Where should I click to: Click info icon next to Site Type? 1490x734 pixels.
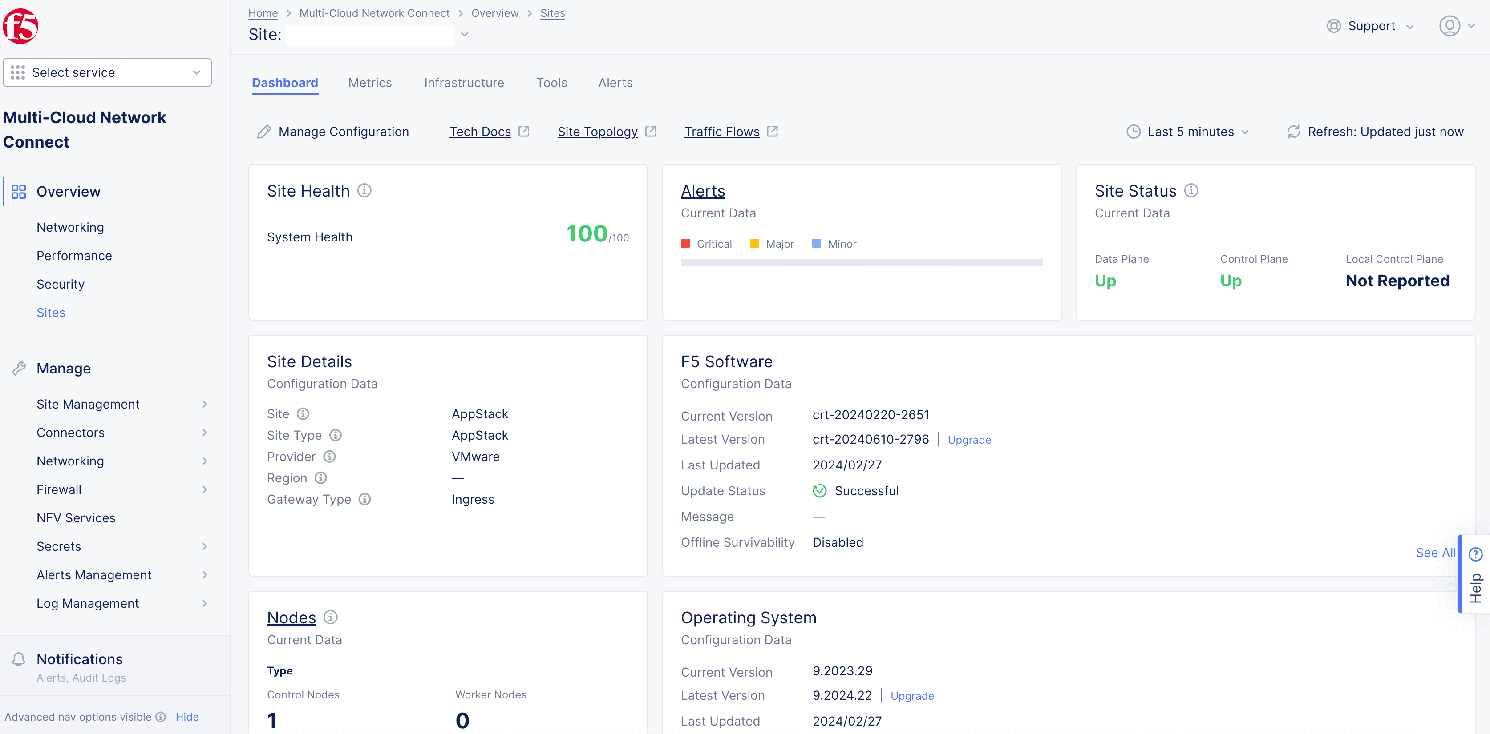pos(336,435)
